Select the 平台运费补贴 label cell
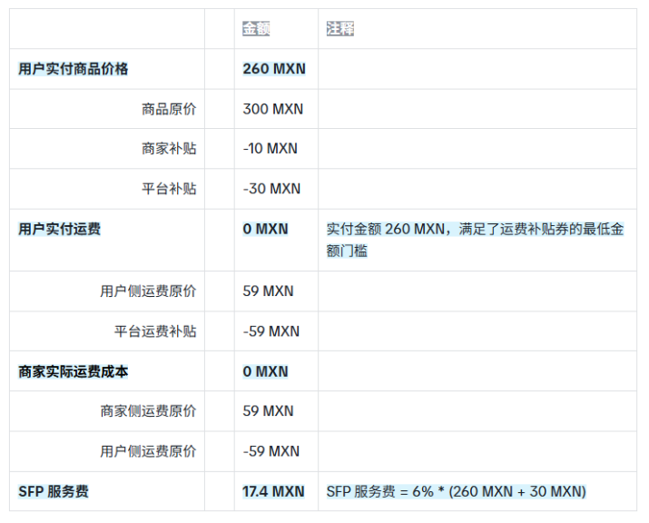This screenshot has width=649, height=523. click(155, 331)
